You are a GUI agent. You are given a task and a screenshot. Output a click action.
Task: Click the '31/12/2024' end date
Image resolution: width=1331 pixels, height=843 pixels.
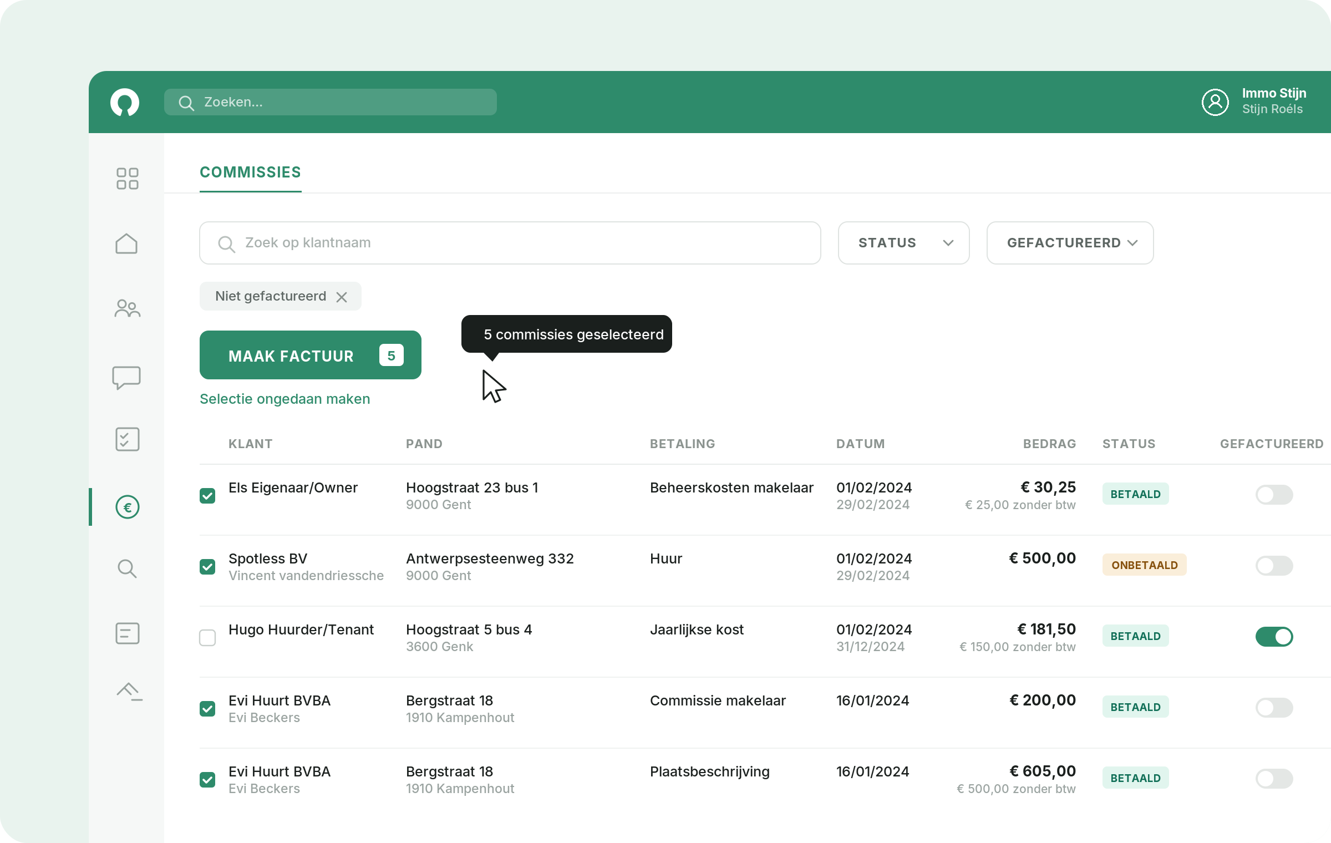click(870, 647)
